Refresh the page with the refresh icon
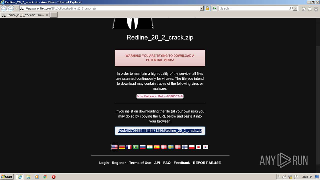Image resolution: width=320 pixels, height=180 pixels. point(214,8)
